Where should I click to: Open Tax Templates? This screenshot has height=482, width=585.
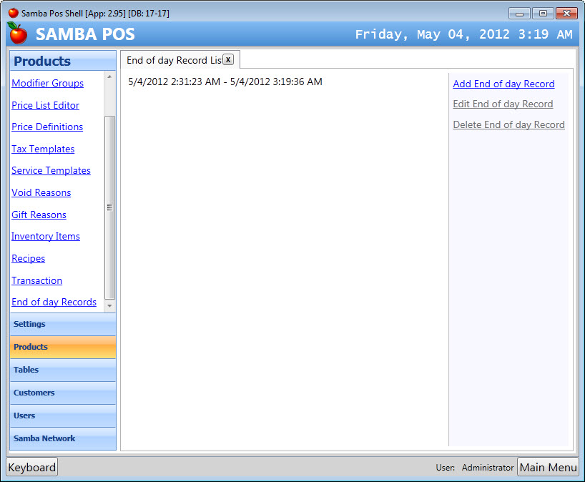click(43, 149)
